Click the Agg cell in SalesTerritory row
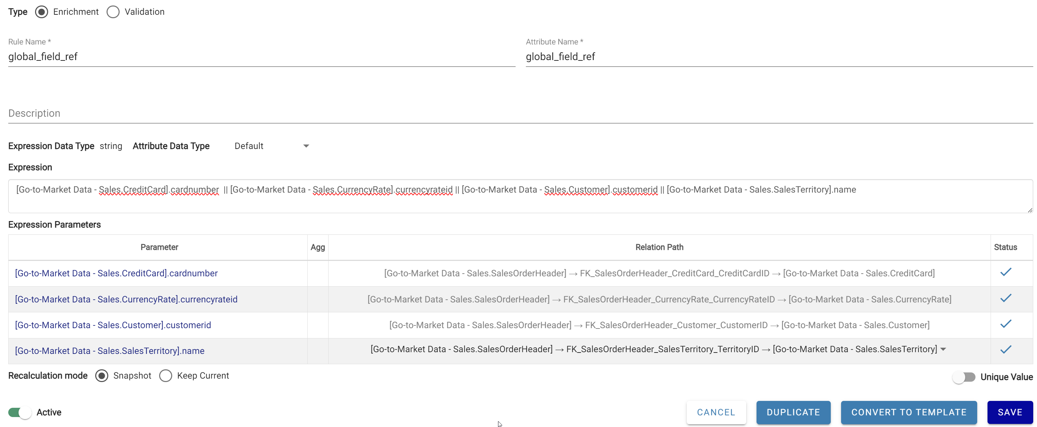The height and width of the screenshot is (427, 1037). (x=318, y=351)
